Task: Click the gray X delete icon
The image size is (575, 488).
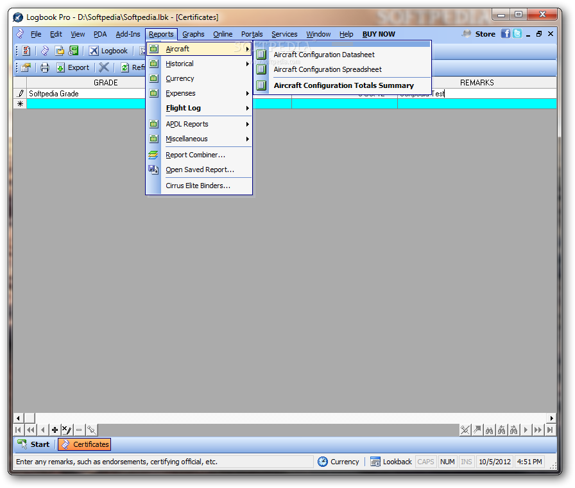Action: tap(104, 67)
